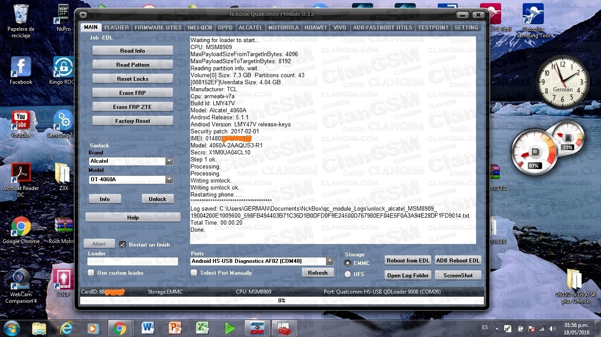Open Google Chrome desktop shortcut
The width and height of the screenshot is (601, 337).
pos(21,230)
